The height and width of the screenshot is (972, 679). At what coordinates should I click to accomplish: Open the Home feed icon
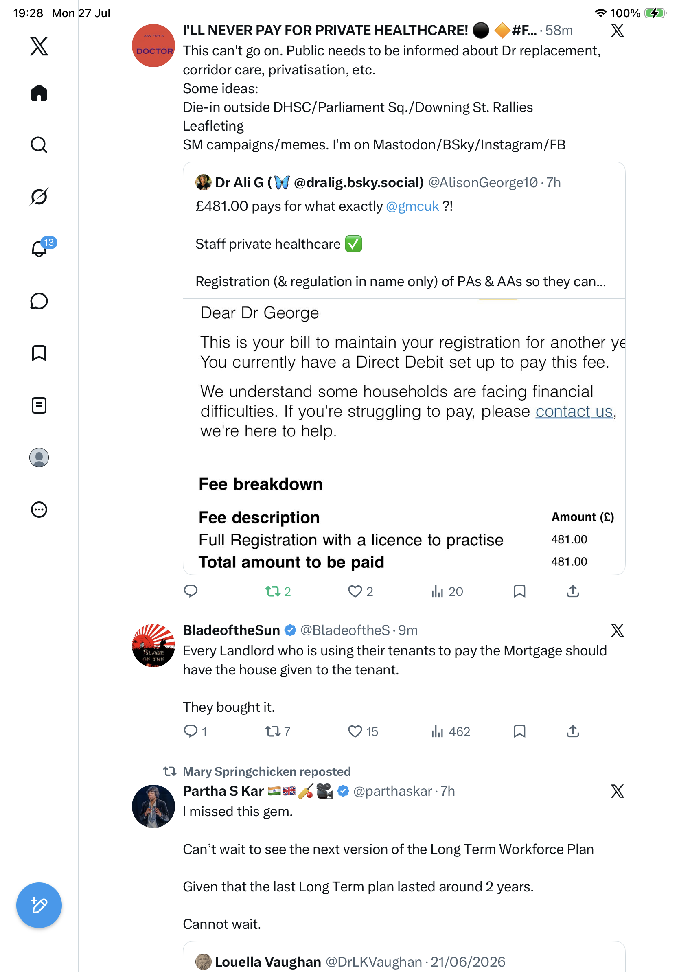click(39, 93)
